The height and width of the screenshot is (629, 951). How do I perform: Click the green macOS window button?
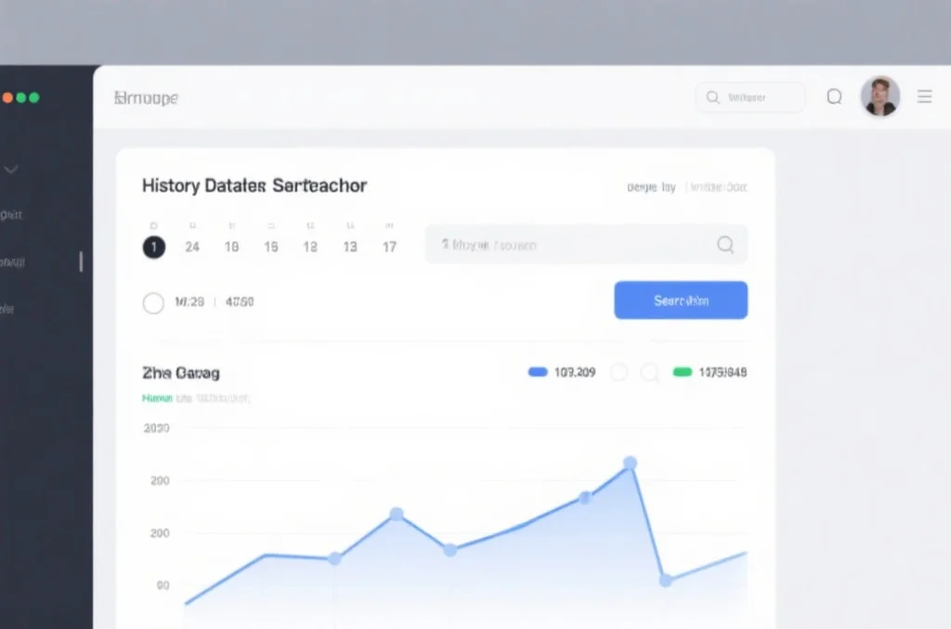tap(34, 97)
